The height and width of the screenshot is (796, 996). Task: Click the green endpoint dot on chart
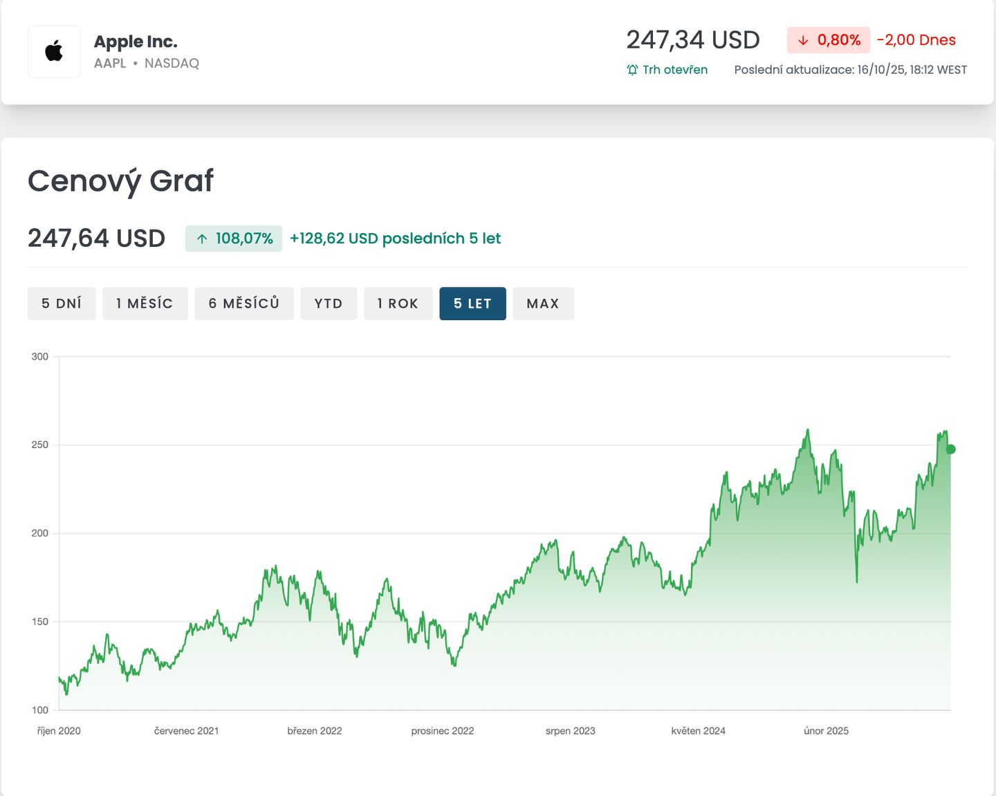950,450
